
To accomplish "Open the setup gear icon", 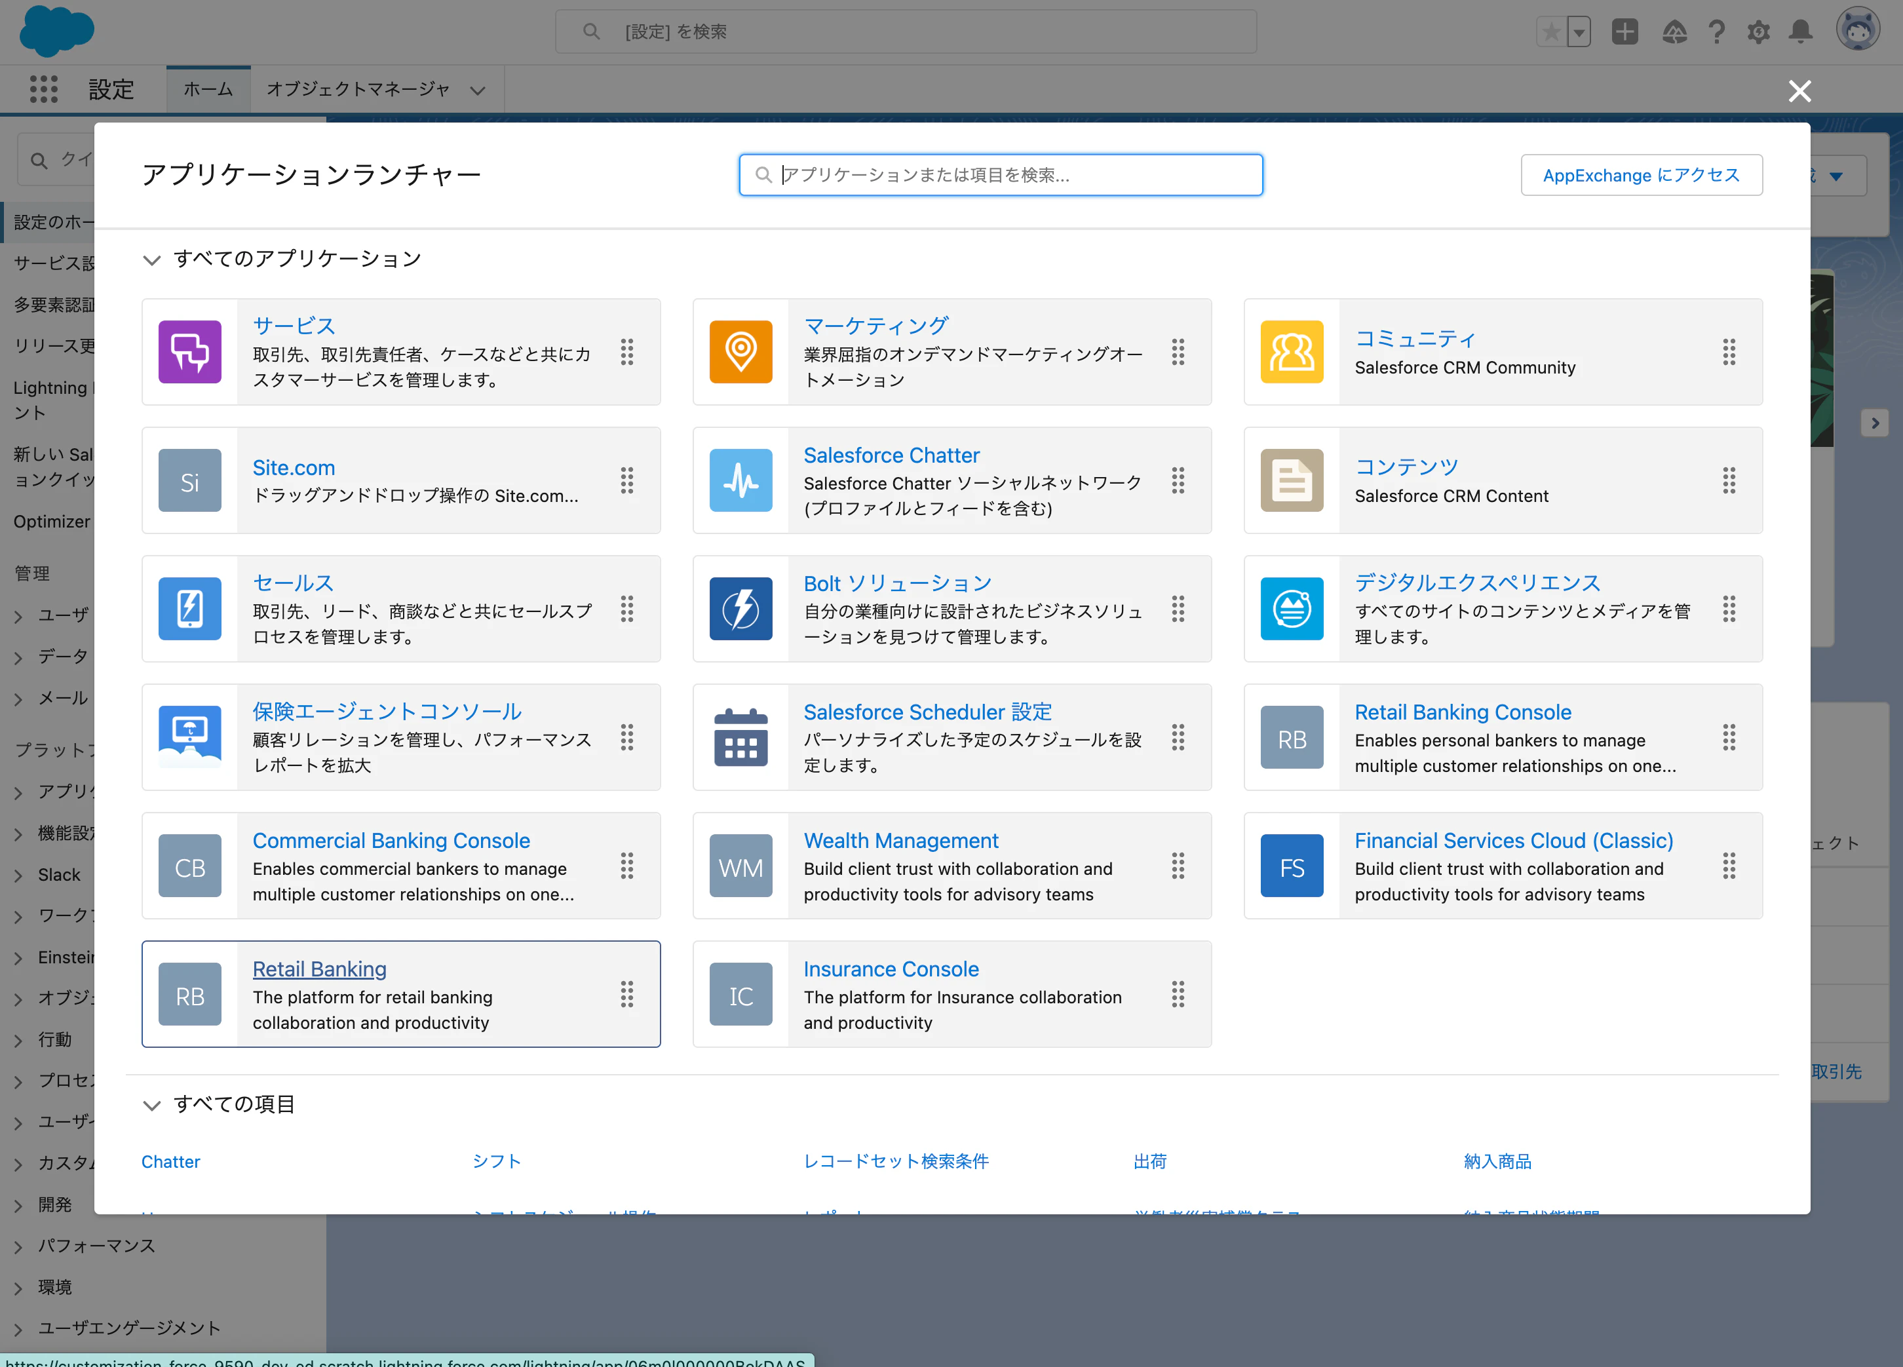I will coord(1759,32).
